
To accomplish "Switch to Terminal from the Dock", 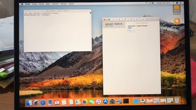I will [x=126, y=101].
